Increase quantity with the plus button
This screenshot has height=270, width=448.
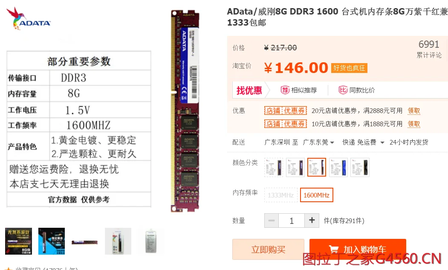(312, 221)
